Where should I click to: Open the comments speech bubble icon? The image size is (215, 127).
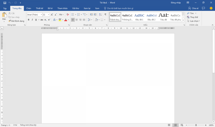pos(204,8)
